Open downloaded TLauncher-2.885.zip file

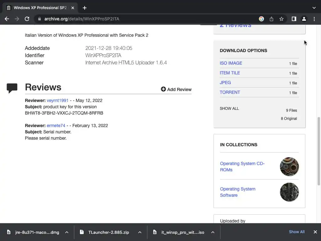(108, 232)
